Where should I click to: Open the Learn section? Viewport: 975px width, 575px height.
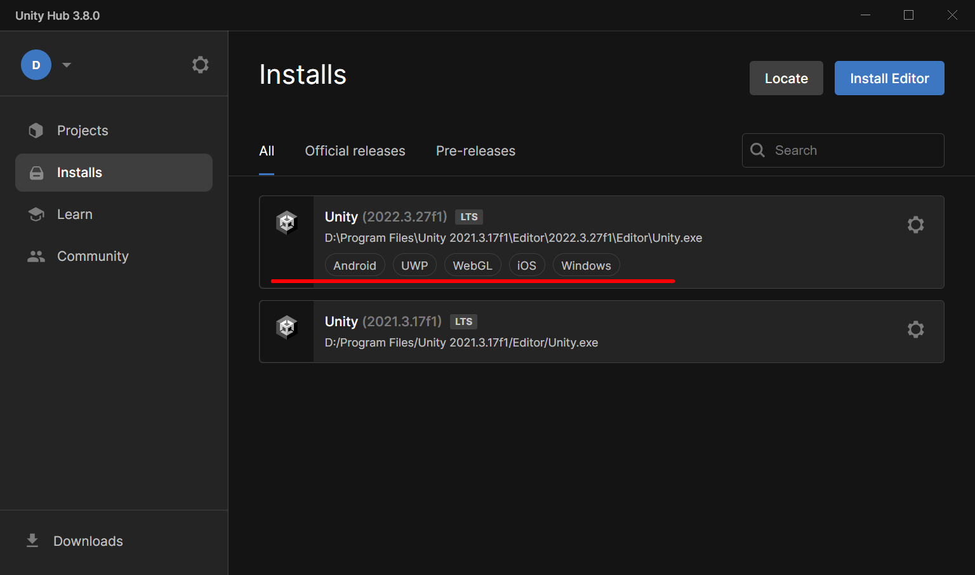pyautogui.click(x=114, y=215)
